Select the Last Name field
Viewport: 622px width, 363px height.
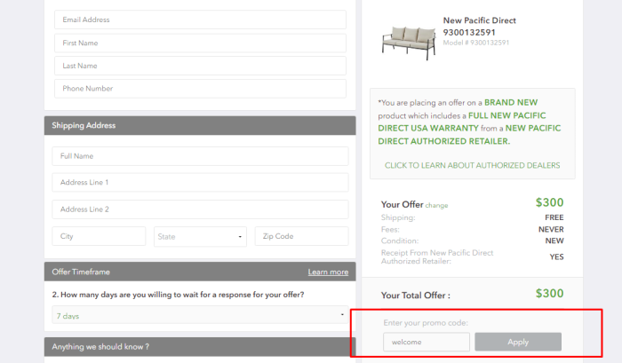click(x=200, y=66)
